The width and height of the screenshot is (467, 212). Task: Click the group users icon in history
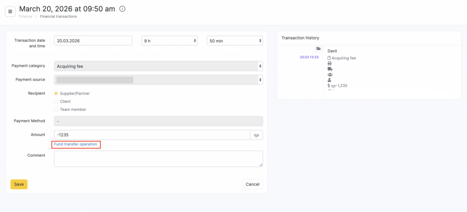[x=330, y=74]
